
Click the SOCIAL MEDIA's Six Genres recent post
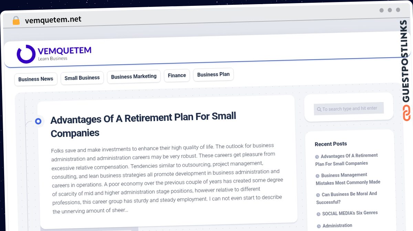click(x=350, y=213)
